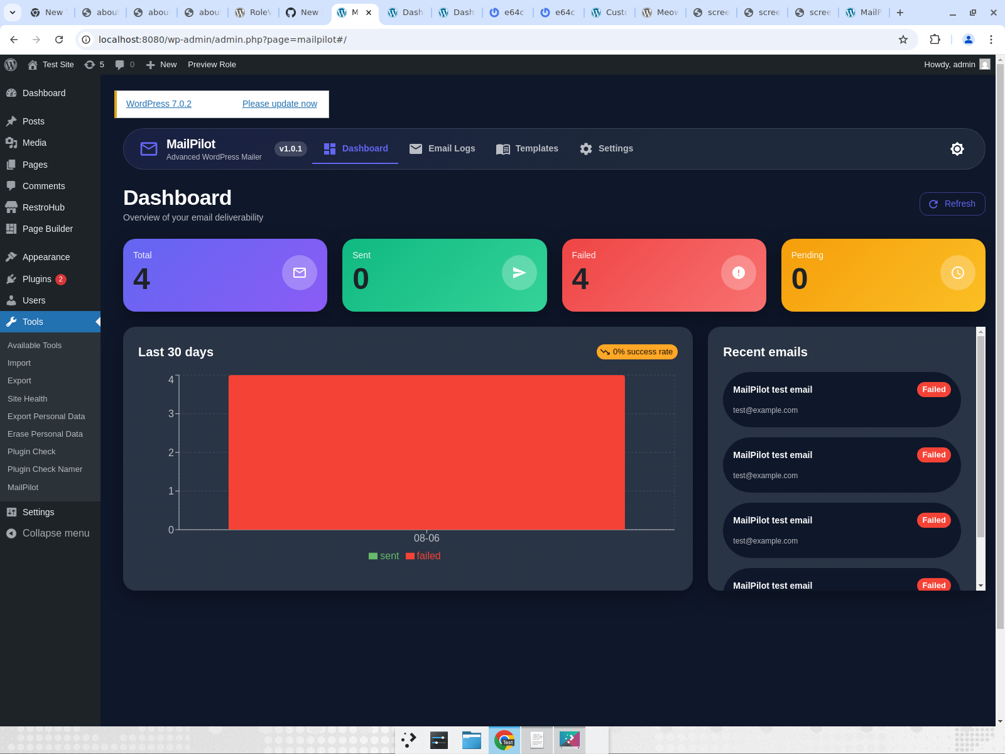Open the Tools menu in the sidebar

coord(50,322)
